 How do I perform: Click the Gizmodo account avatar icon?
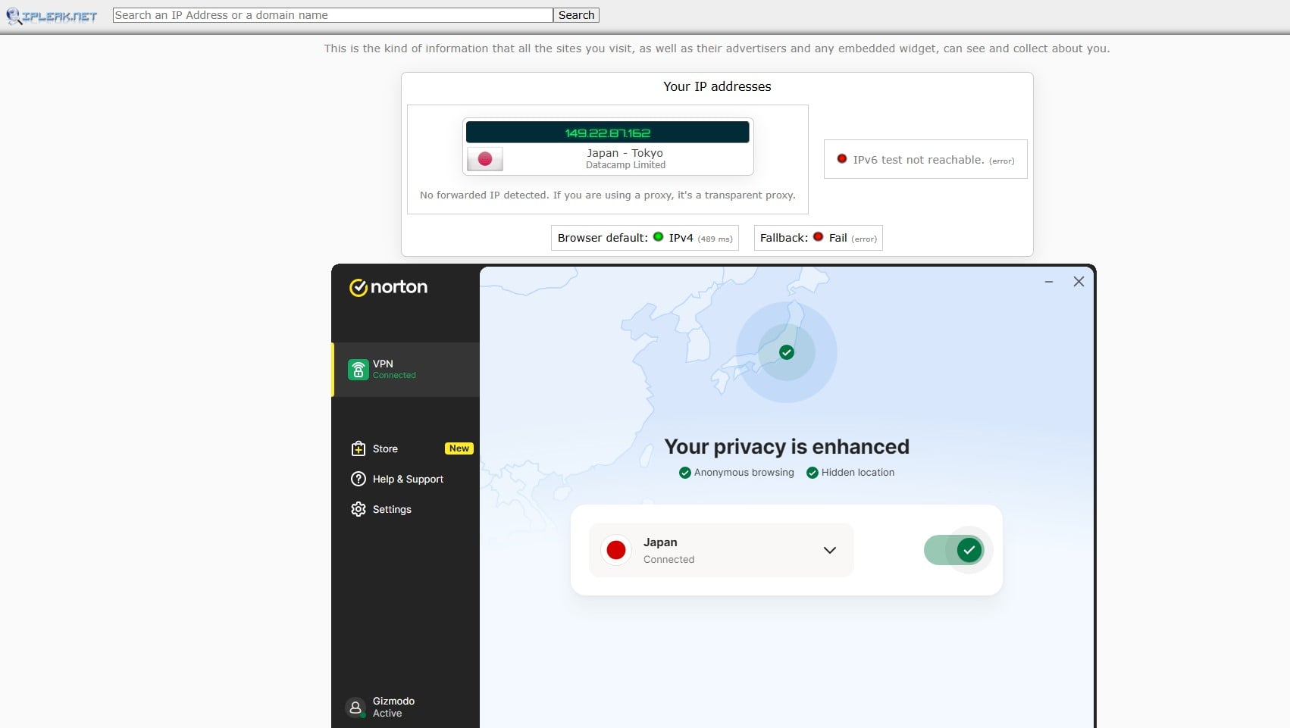pos(355,707)
